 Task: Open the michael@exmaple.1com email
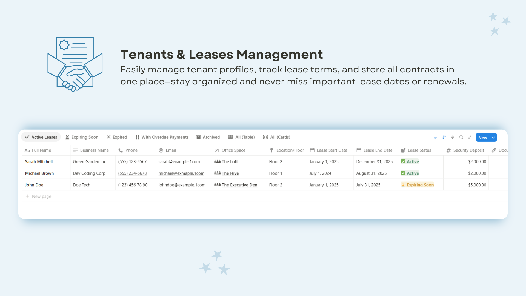coord(181,173)
